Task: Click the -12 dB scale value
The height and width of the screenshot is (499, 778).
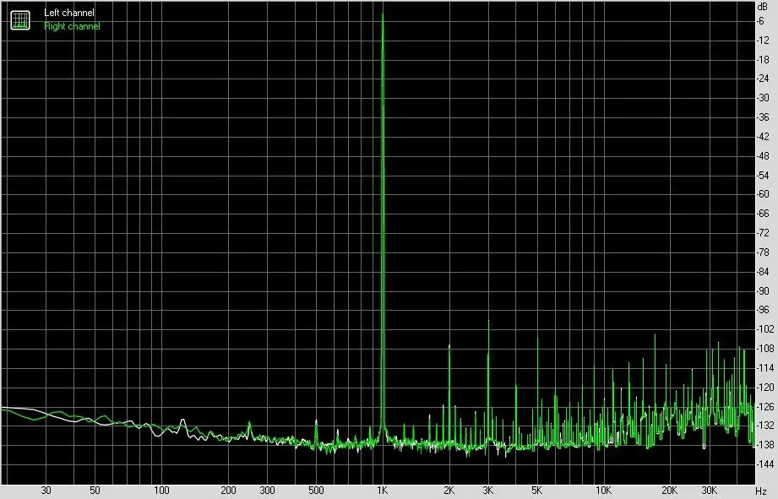Action: point(763,41)
